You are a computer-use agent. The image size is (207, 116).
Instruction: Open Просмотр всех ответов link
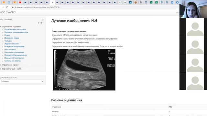[x=14, y=58]
